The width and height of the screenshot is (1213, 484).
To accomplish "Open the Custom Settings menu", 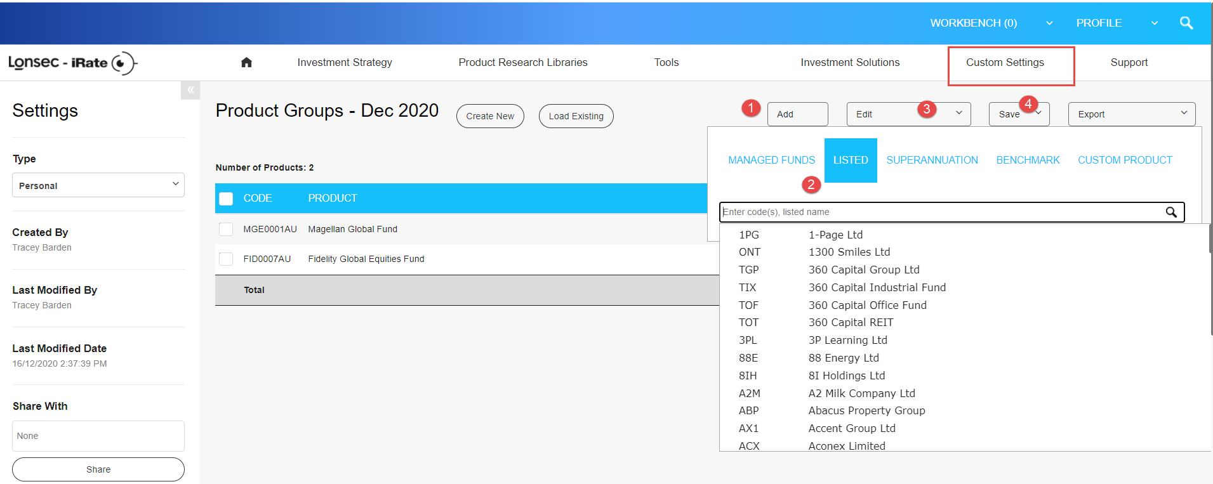I will [x=1005, y=63].
